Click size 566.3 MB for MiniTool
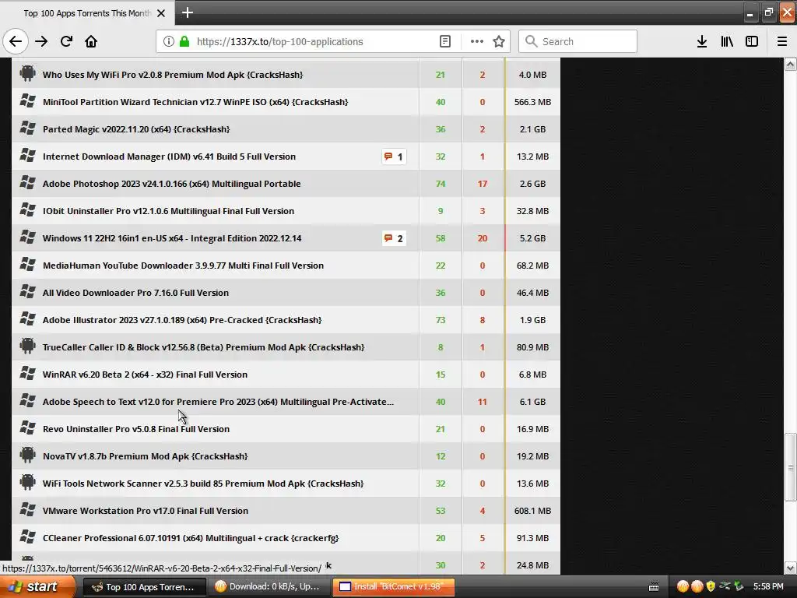The width and height of the screenshot is (797, 598). [532, 102]
